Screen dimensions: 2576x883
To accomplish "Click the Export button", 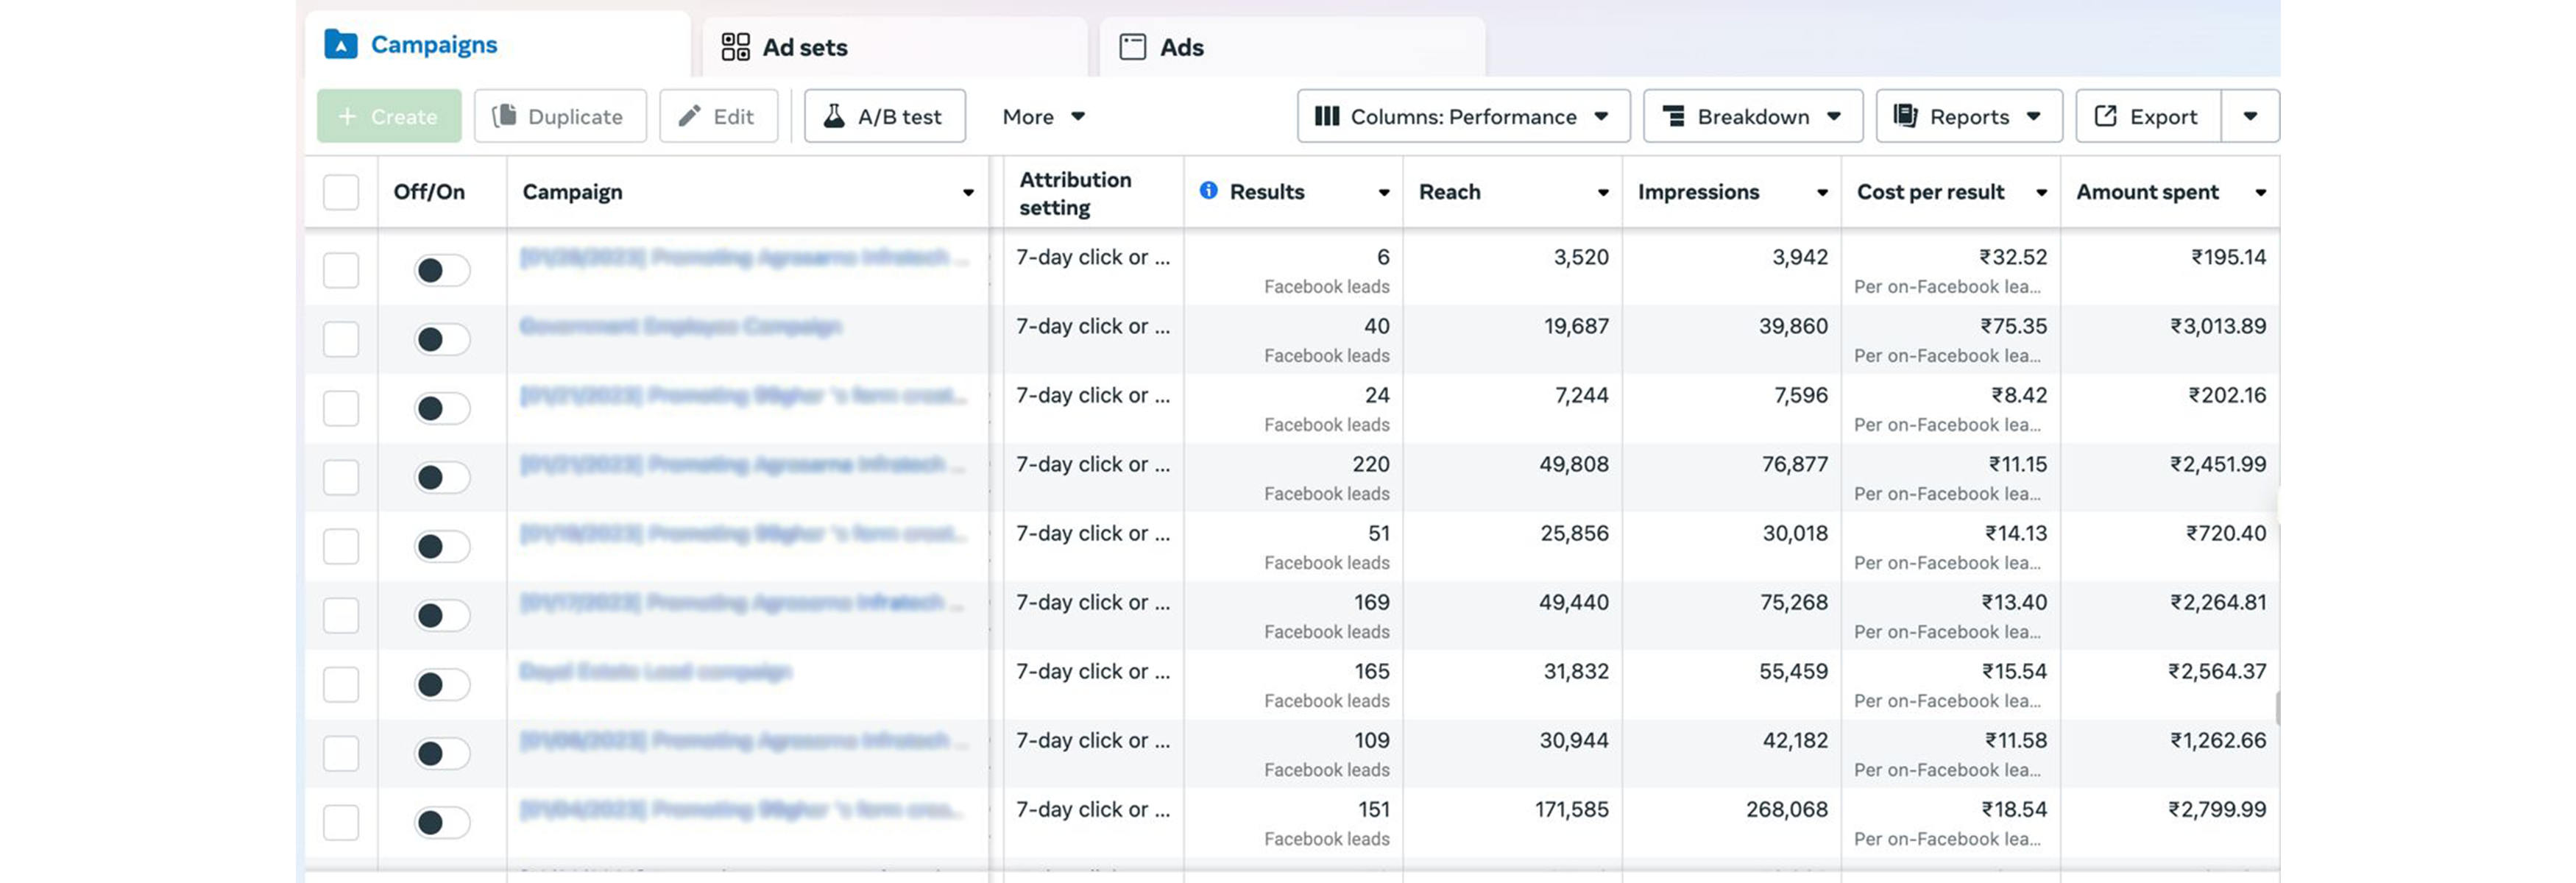I will coord(2146,116).
